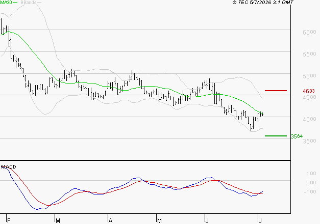Click the 4500 price axis label
This screenshot has height=224, width=320.
coord(309,97)
